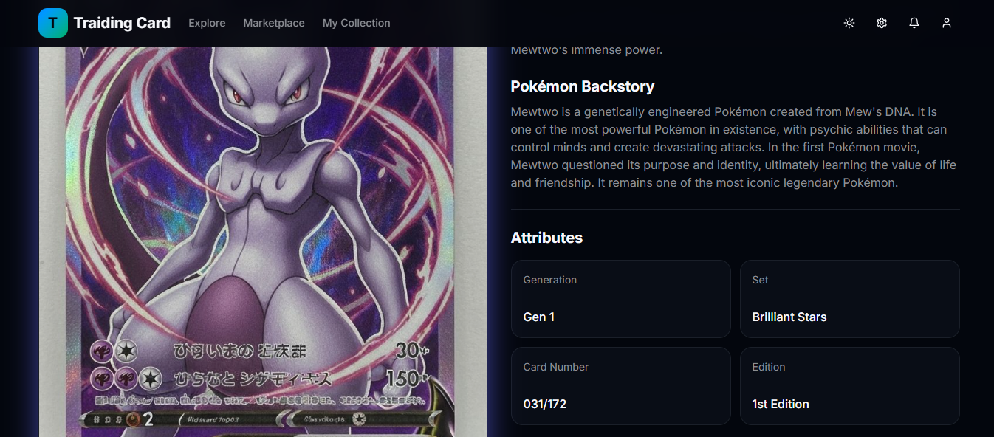Click the 30+ attack damage on card
This screenshot has height=437, width=994.
413,351
